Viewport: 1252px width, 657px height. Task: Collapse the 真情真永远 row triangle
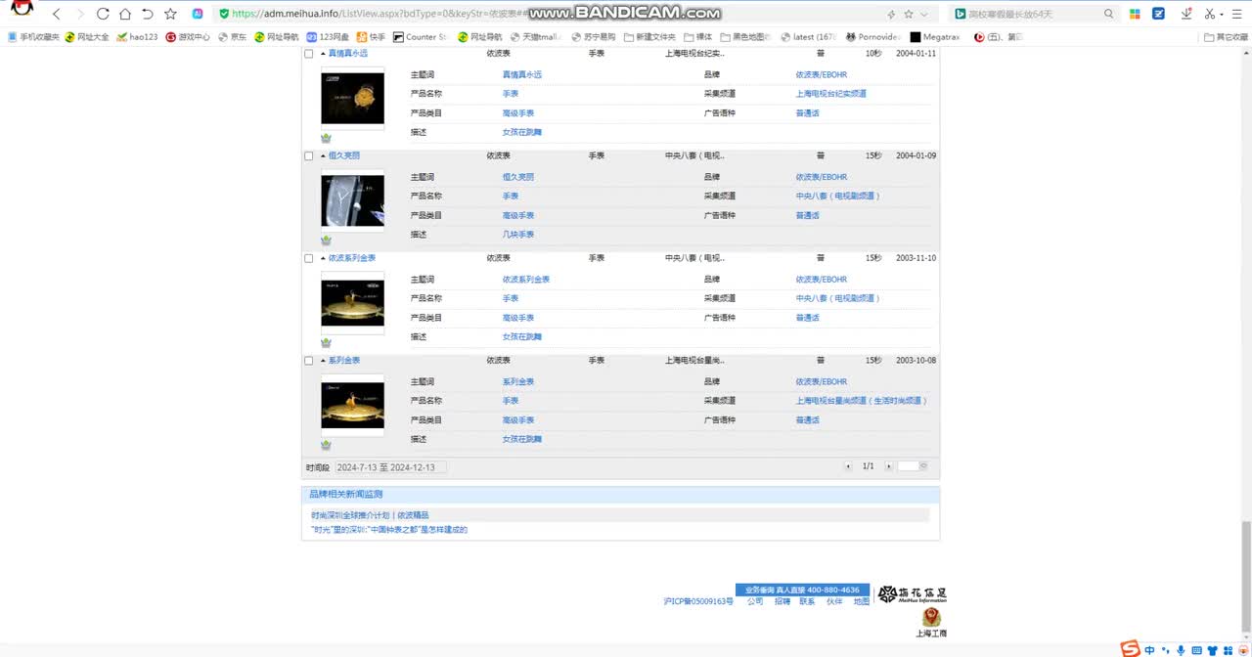(323, 54)
